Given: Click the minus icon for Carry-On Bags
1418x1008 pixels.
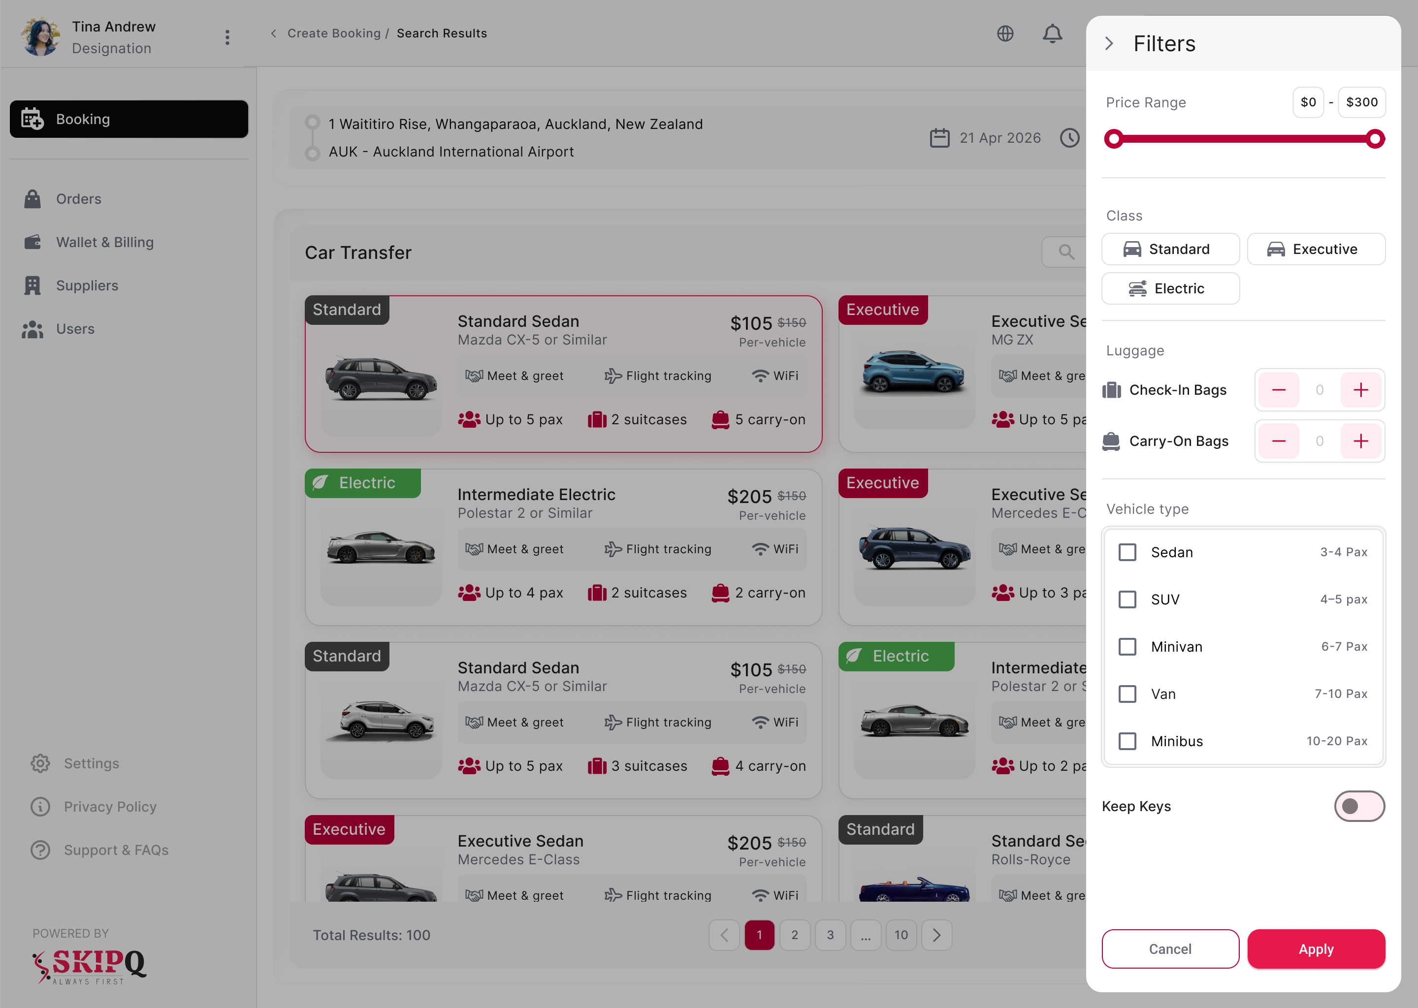Looking at the screenshot, I should point(1278,441).
